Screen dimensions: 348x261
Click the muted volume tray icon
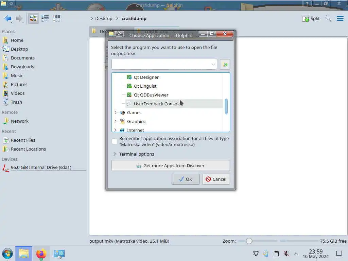pos(286,254)
